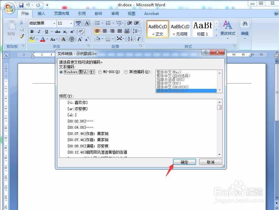The width and height of the screenshot is (279, 210).
Task: Save document with the floppy icon
Action: tap(21, 5)
